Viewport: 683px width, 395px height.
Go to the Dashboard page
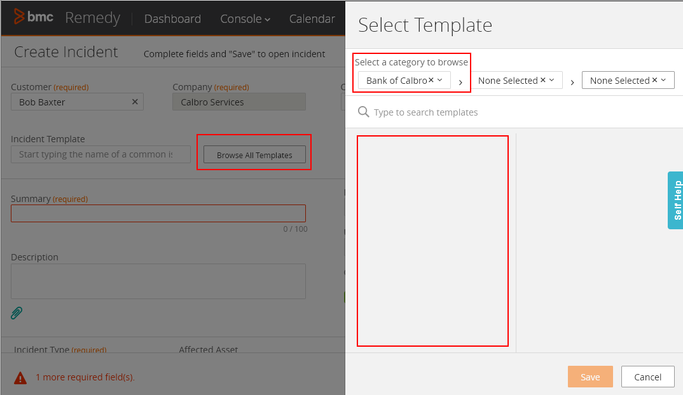[x=172, y=18]
